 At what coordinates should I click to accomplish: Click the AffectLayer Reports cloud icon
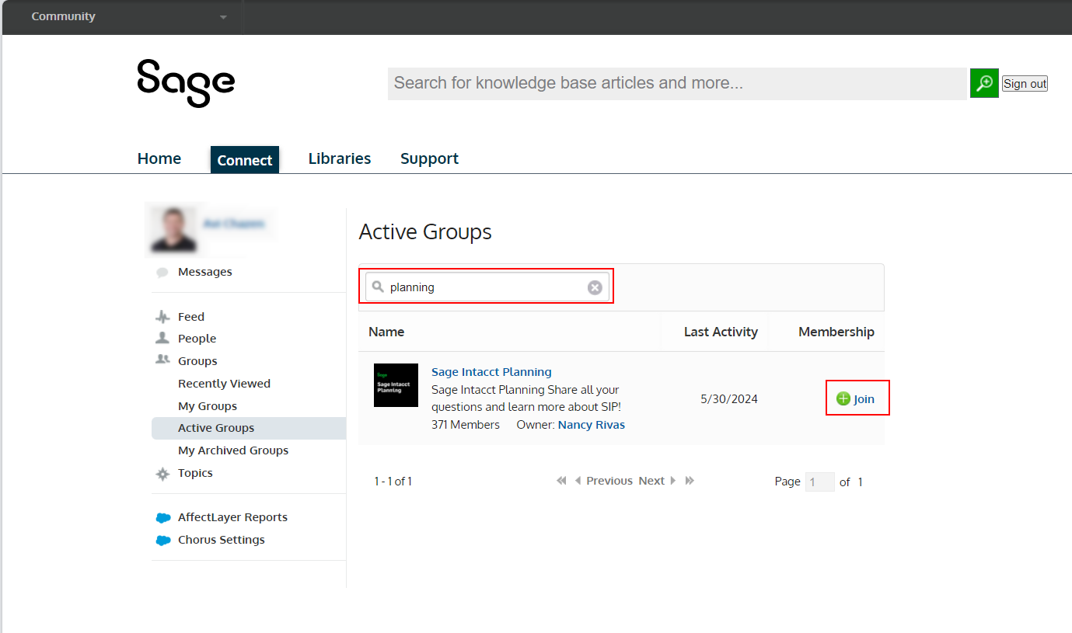click(163, 518)
